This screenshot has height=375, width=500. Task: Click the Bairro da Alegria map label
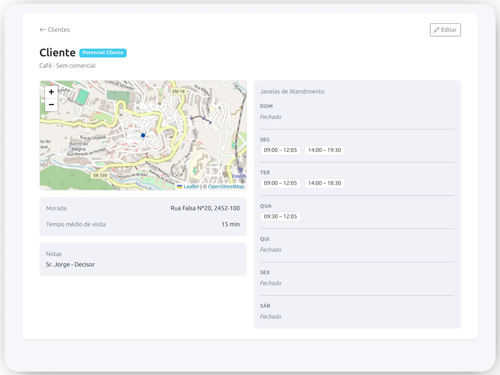coord(78,146)
